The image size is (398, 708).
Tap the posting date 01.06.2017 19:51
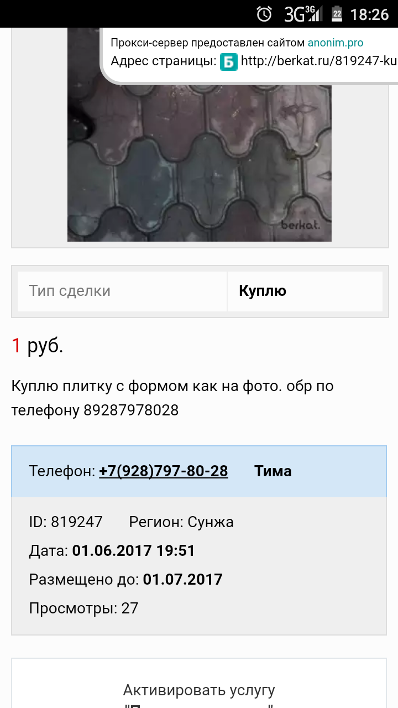coord(134,551)
